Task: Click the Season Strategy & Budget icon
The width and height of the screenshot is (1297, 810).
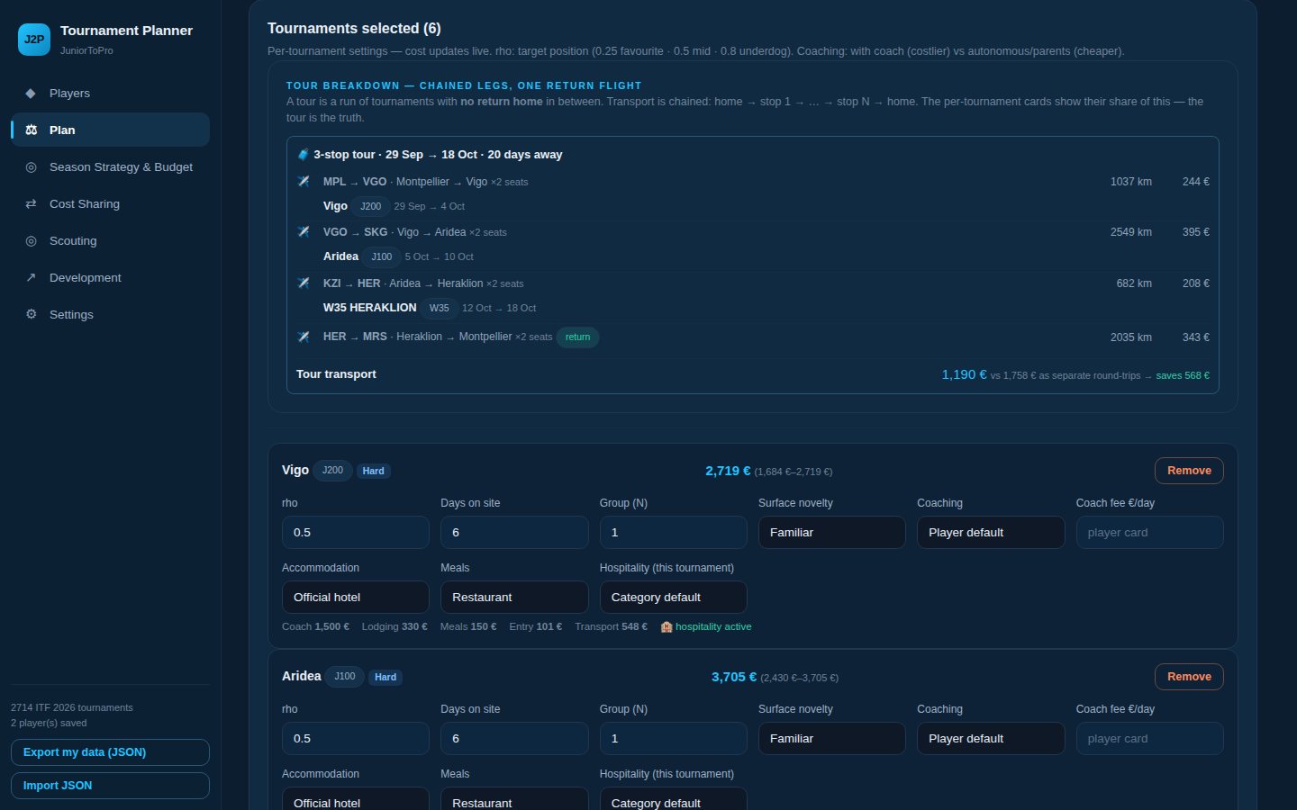Action: 31,166
